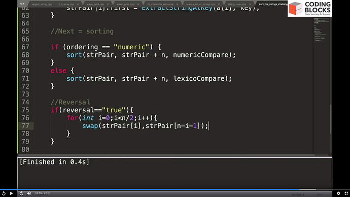This screenshot has width=350, height=197.
Task: Click line number 80 in gutter
Action: click(x=25, y=149)
